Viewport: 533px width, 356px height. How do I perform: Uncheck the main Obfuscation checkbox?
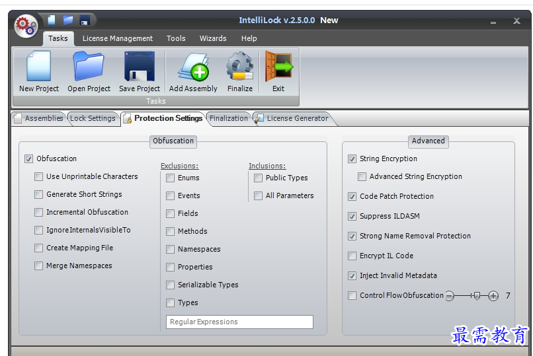[x=29, y=159]
